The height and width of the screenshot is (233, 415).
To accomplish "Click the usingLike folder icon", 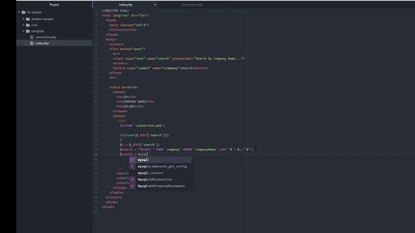I will click(28, 31).
